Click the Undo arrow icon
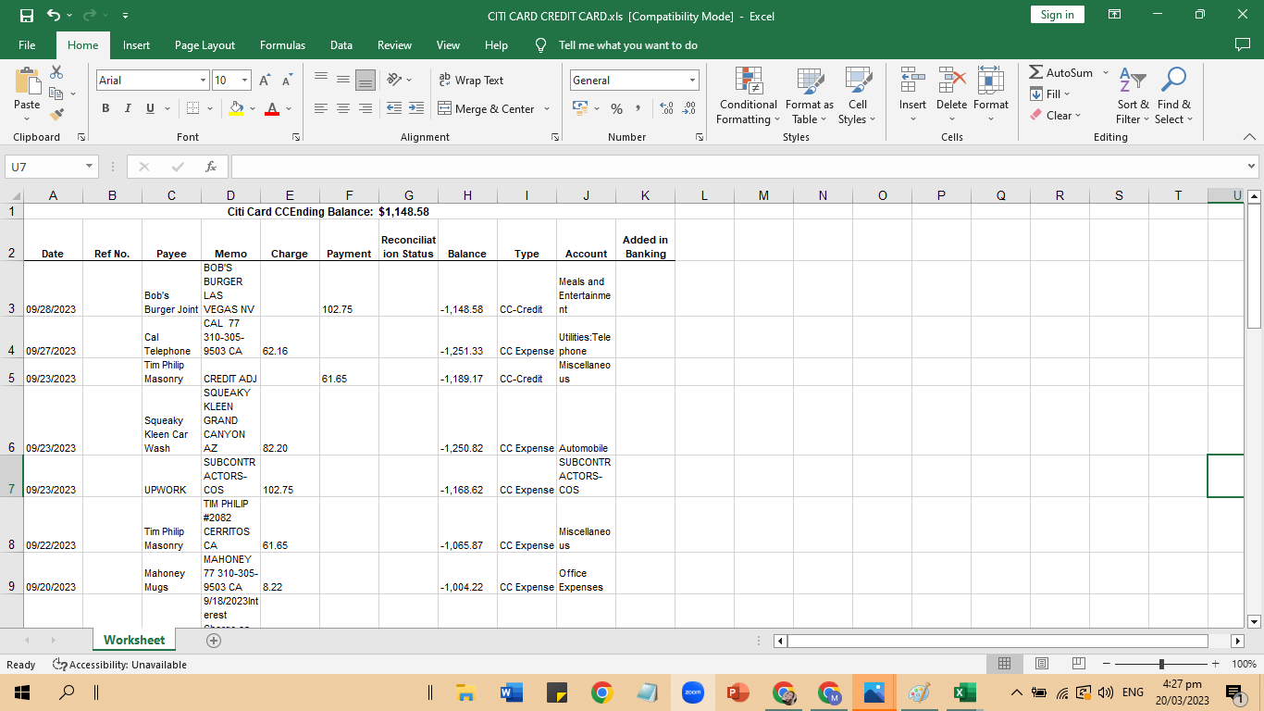1264x711 pixels. (54, 16)
